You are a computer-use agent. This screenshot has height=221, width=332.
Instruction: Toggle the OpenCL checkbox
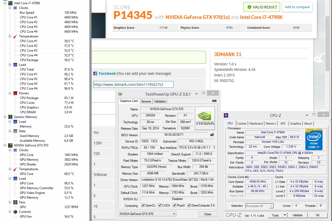[x=143, y=205]
